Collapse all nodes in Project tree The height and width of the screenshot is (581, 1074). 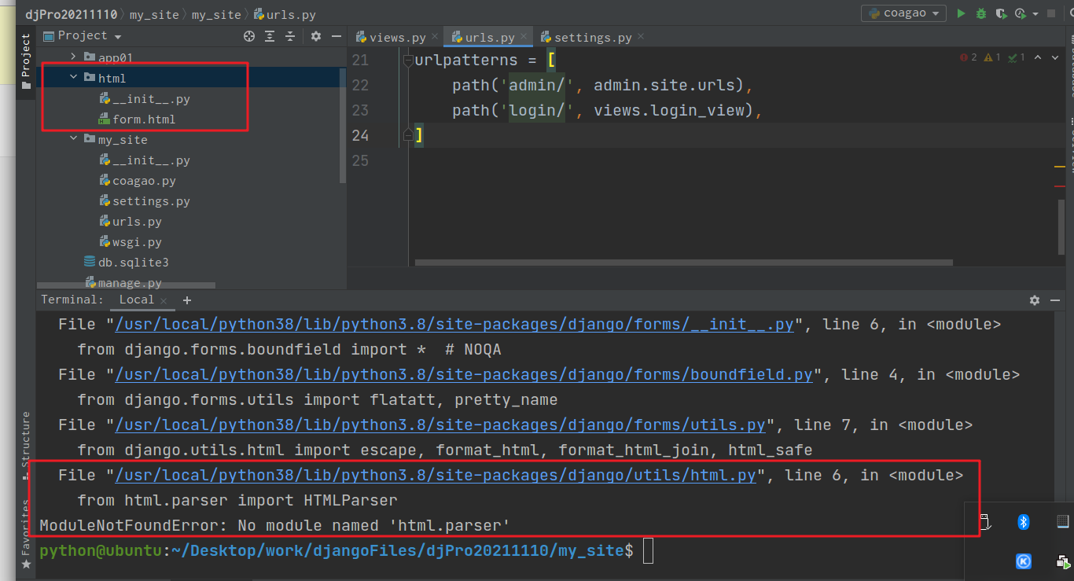point(290,36)
